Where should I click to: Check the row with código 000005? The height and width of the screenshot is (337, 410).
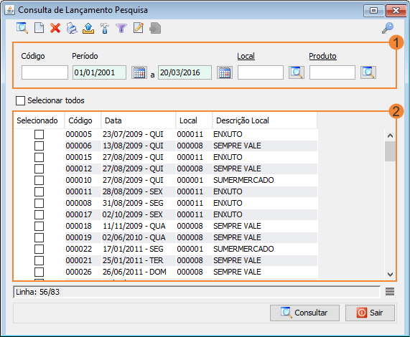pos(39,134)
